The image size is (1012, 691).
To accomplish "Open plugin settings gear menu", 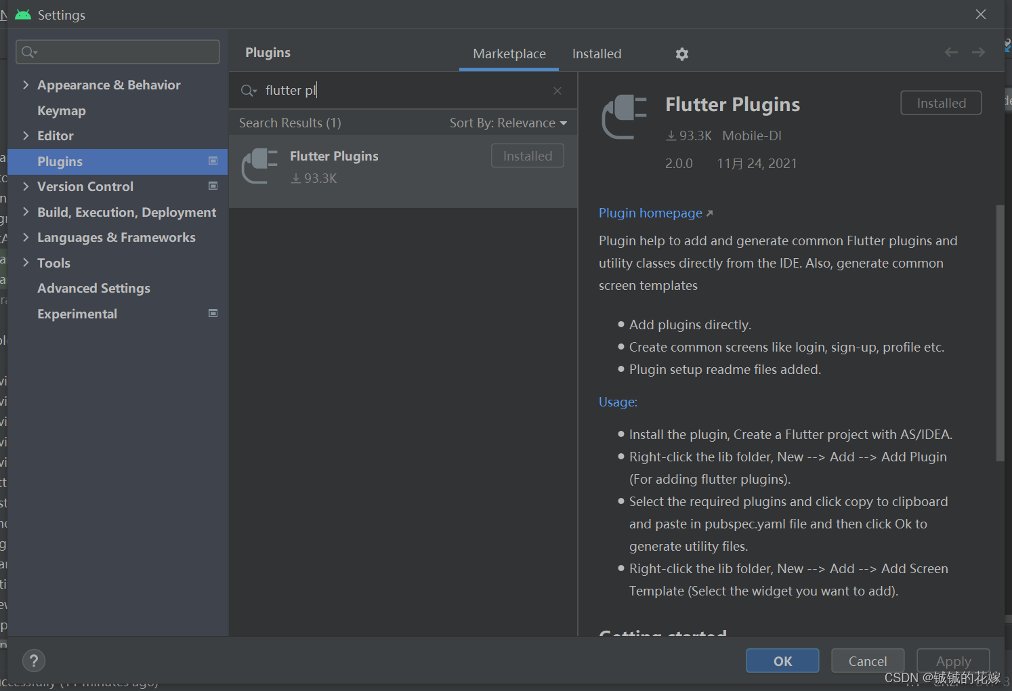I will (681, 54).
